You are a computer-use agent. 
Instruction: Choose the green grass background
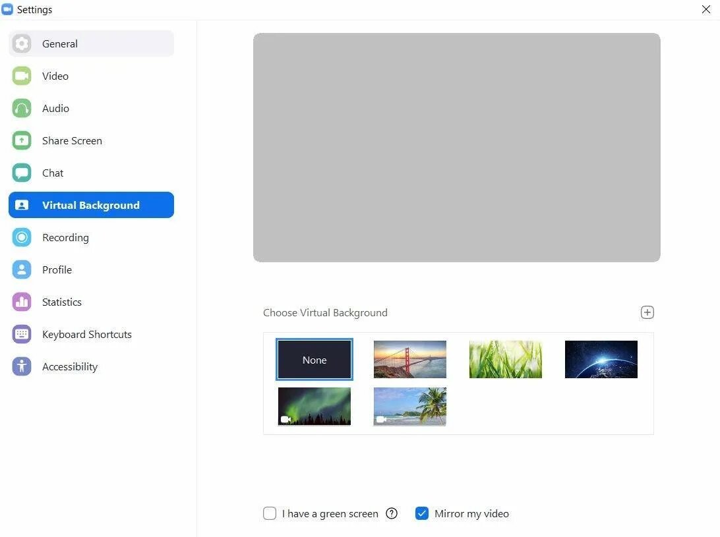pos(506,359)
